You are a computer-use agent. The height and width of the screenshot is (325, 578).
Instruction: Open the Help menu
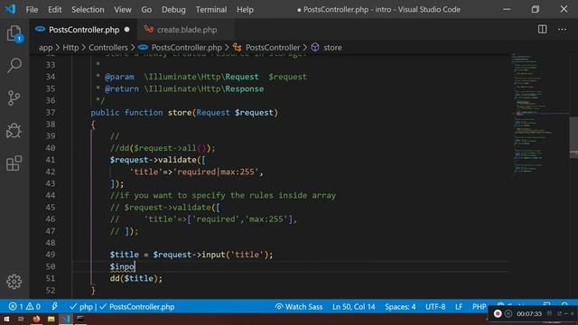point(245,10)
